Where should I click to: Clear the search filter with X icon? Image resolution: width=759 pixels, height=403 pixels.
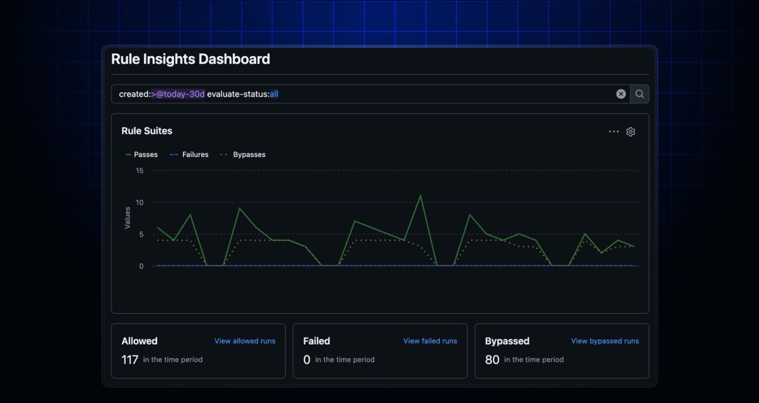pos(621,94)
